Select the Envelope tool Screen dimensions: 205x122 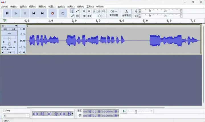(77, 11)
